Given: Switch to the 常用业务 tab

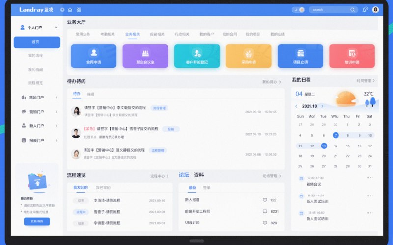Looking at the screenshot, I should [x=83, y=34].
